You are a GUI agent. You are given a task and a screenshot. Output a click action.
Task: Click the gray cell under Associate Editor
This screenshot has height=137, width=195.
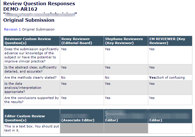tap(82, 128)
